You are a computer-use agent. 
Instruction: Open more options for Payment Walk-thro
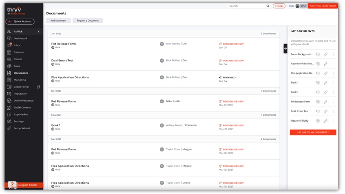333,64
